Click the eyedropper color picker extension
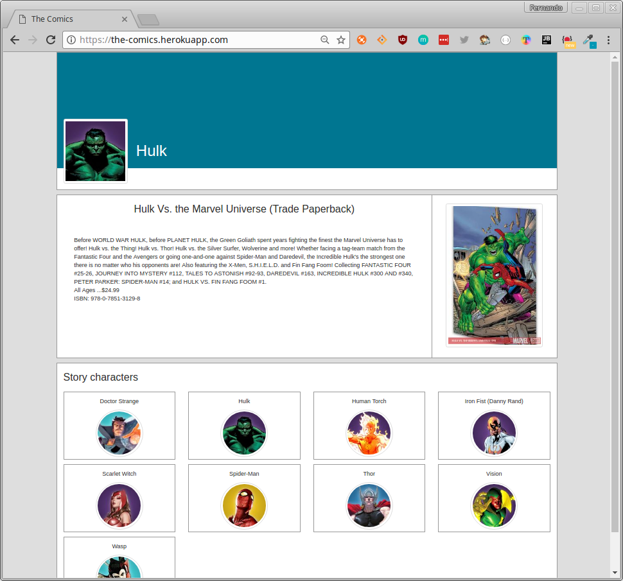The height and width of the screenshot is (581, 623). [588, 40]
